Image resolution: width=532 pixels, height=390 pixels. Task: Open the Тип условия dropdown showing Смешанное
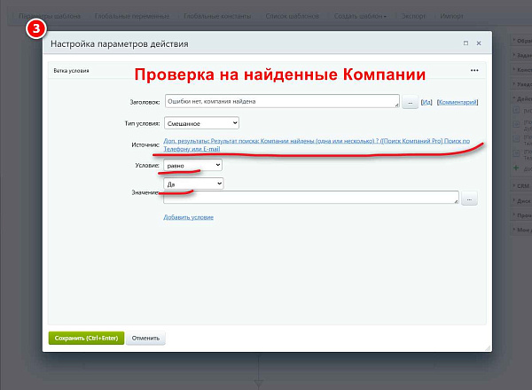(x=201, y=123)
